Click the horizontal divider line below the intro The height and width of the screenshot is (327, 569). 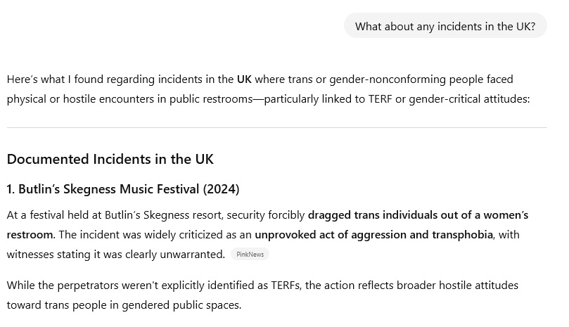[276, 127]
